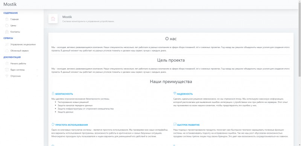301x146 pixels.
Task: Click the ДОКУМЕНТАЦИЯ section label
Action: (12, 57)
